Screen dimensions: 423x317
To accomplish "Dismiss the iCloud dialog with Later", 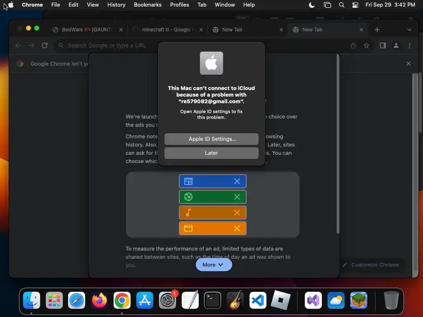I will (x=211, y=153).
